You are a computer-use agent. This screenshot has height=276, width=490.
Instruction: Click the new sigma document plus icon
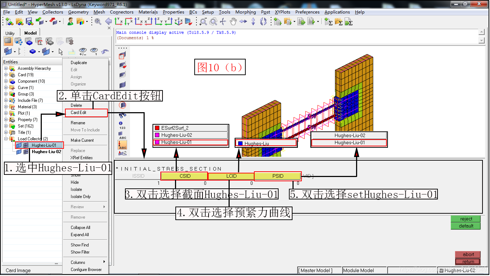coord(329,22)
